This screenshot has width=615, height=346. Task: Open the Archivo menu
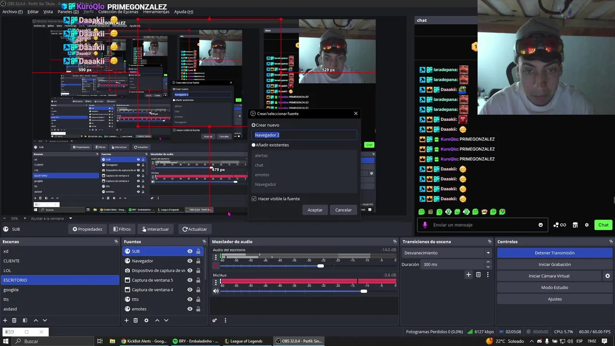tap(12, 12)
